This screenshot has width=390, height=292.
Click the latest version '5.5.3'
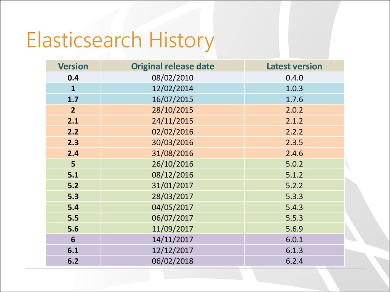tap(294, 218)
